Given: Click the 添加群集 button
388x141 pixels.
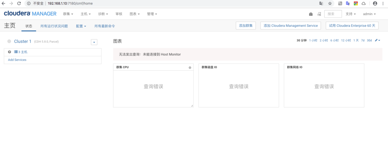Looking at the screenshot, I should 246,26.
